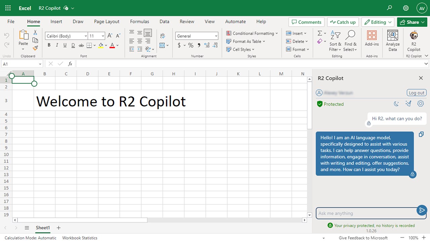This screenshot has width=430, height=241.
Task: Toggle bottom vertical align button
Action: [x=147, y=33]
